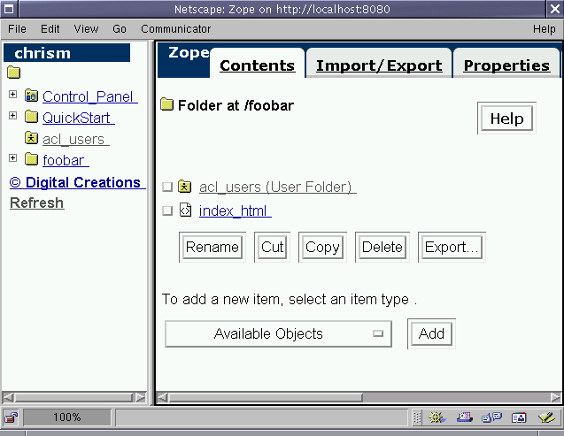Open the Digital Creations copyright link
This screenshot has width=564, height=436.
pyautogui.click(x=77, y=182)
